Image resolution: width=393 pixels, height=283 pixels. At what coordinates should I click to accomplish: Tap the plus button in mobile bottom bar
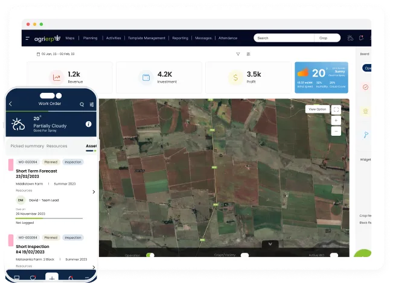pos(52,278)
